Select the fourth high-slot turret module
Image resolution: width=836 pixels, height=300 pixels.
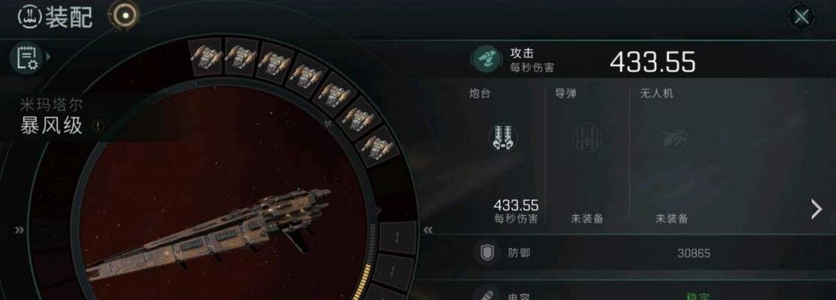[x=306, y=75]
